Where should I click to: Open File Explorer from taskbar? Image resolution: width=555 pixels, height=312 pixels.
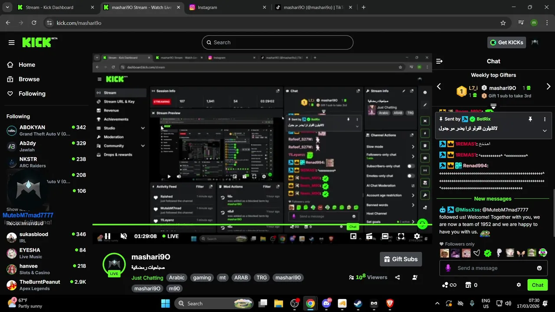pos(278,303)
